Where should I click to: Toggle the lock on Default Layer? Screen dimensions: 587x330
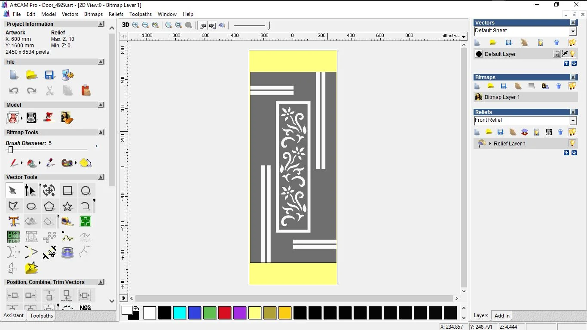coord(557,54)
